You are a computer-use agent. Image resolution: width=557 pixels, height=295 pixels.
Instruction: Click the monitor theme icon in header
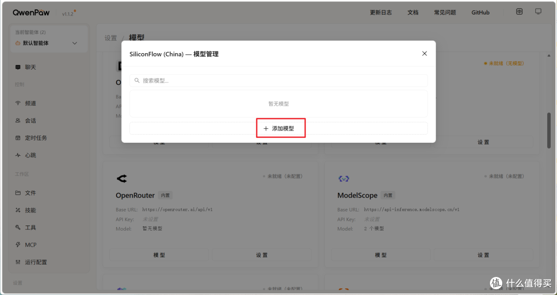coord(538,12)
